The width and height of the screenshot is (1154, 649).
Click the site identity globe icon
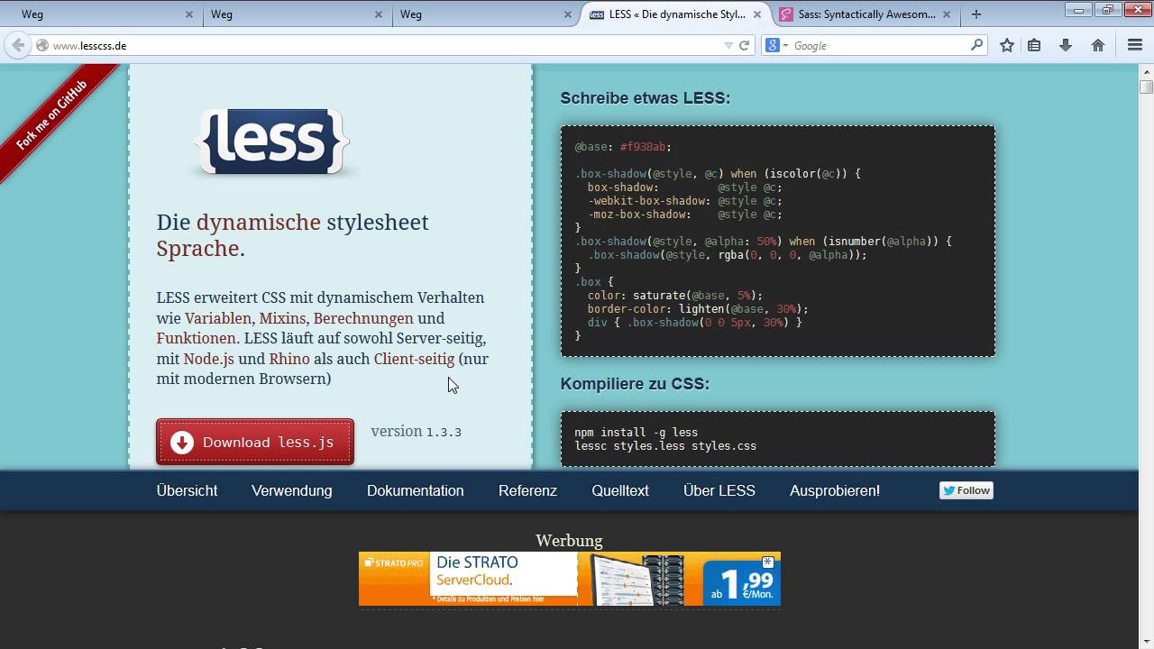pyautogui.click(x=41, y=45)
